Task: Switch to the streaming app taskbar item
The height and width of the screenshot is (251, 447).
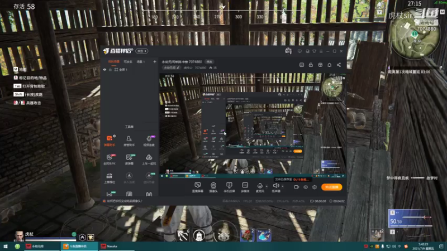Action: (x=79, y=246)
